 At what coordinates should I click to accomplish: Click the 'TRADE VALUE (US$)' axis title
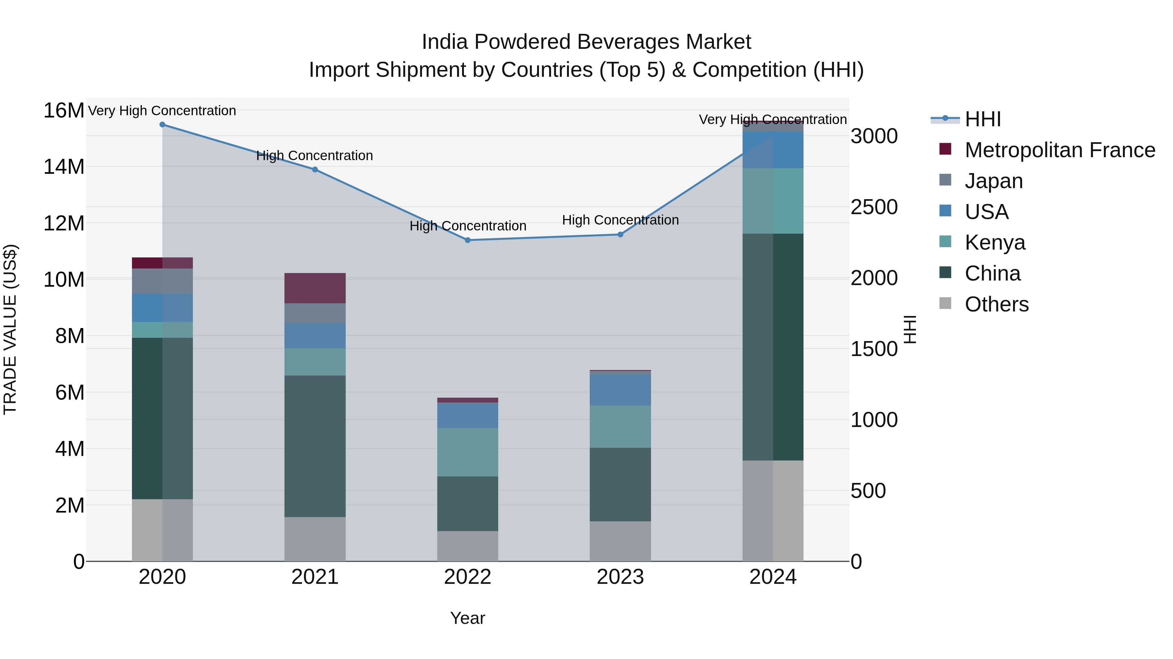coord(10,329)
